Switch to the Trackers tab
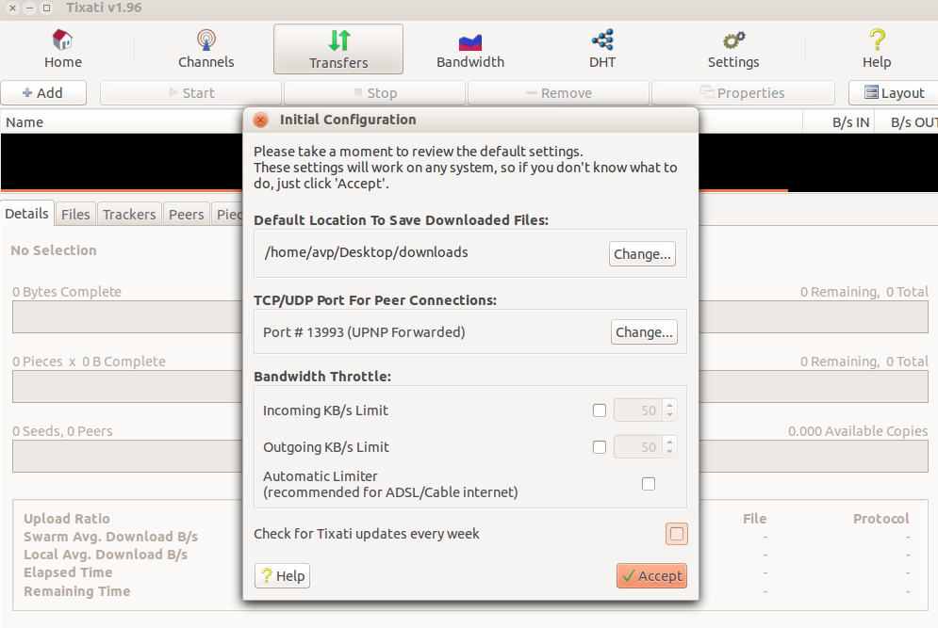Viewport: 938px width, 628px height. (129, 214)
